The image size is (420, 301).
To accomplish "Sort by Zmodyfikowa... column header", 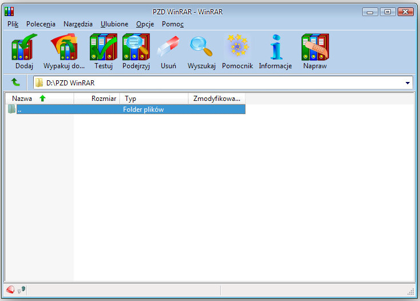I will (217, 99).
